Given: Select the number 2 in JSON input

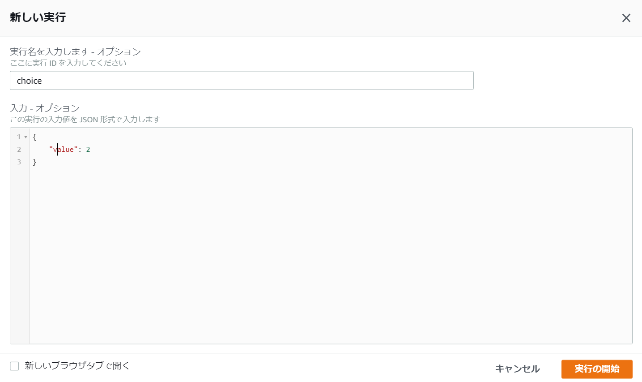Looking at the screenshot, I should click(88, 149).
